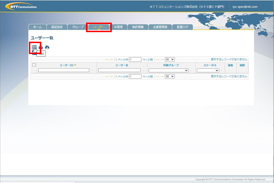Viewport: 274px width, 183px height.
Task: Go to first page in bottom pager
Action: click(x=106, y=77)
